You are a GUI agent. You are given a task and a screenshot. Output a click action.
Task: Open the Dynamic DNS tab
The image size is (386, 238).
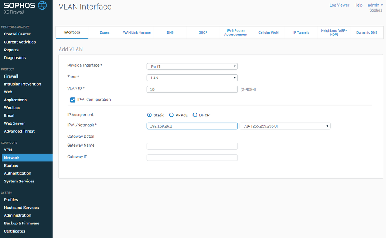367,32
